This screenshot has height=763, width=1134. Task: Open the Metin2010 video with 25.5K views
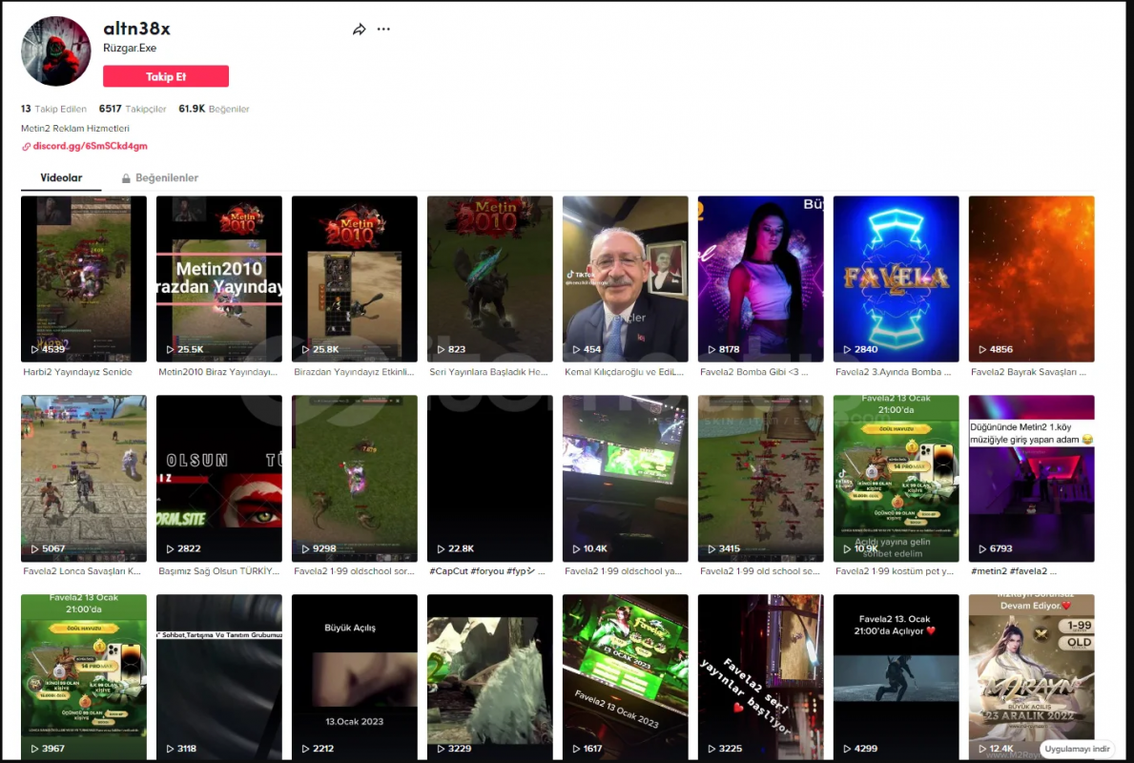[x=219, y=279]
